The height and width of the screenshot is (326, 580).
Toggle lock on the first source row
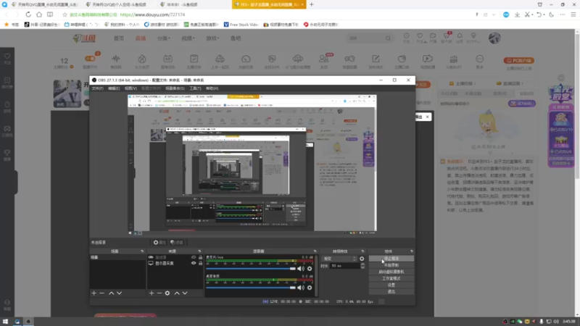[201, 257]
